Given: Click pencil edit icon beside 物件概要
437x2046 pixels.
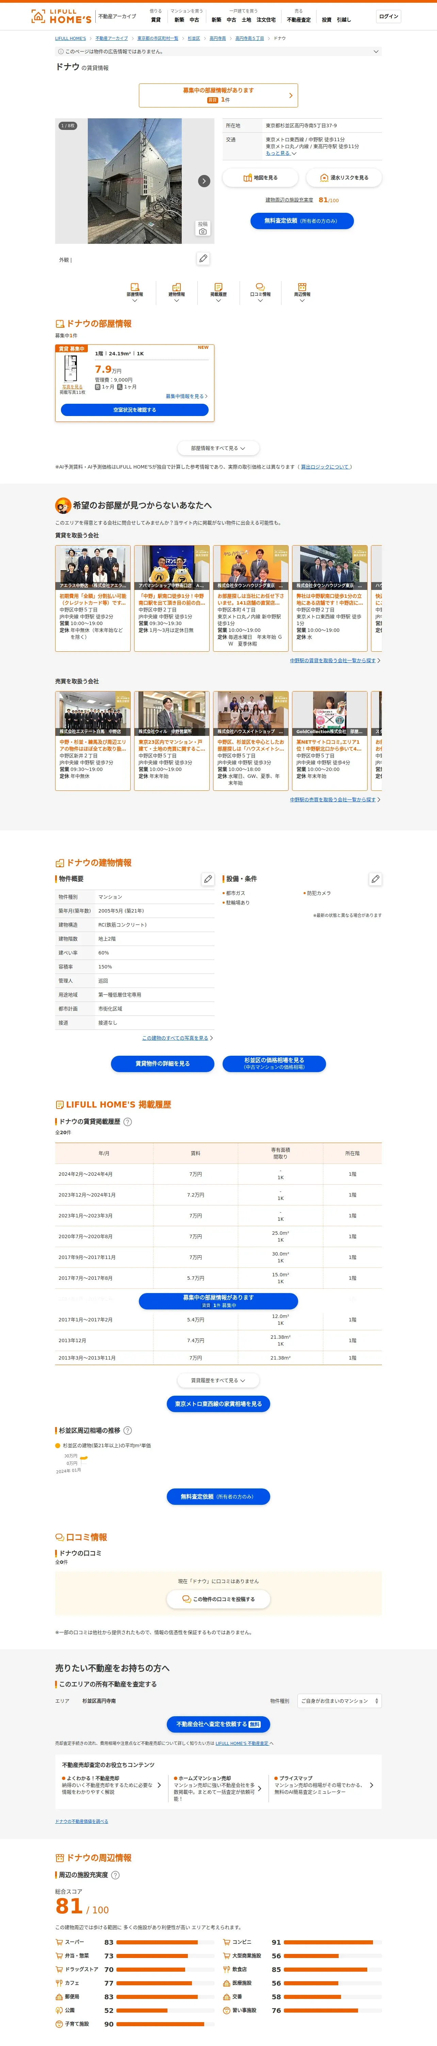Looking at the screenshot, I should tap(208, 879).
